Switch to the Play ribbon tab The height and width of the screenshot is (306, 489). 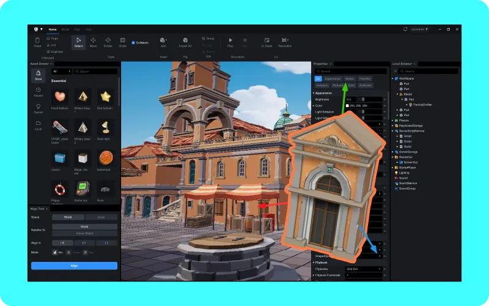77,29
